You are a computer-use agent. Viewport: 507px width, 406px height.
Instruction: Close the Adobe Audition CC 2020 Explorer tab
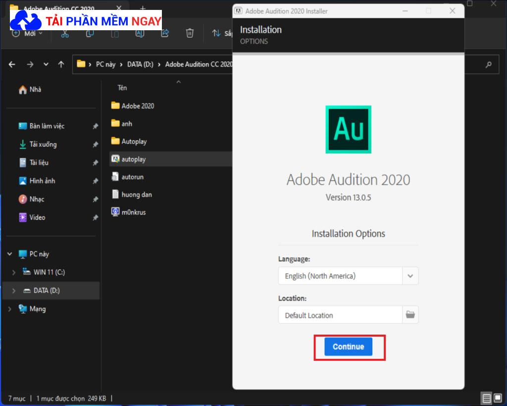(x=119, y=8)
